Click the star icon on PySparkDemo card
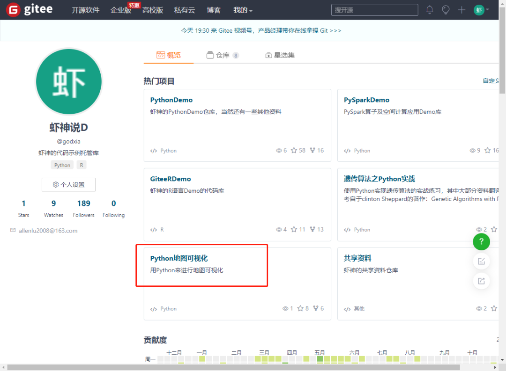The height and width of the screenshot is (371, 506). pos(487,151)
